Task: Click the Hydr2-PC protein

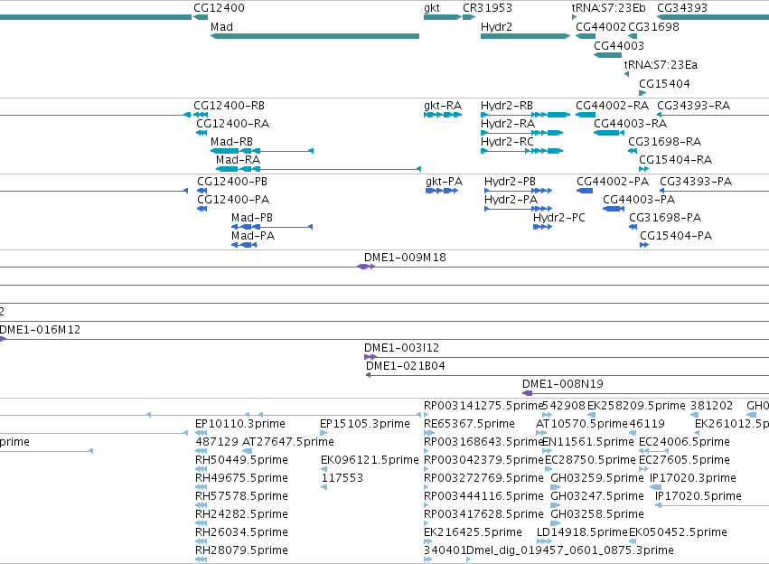Action: tap(543, 227)
